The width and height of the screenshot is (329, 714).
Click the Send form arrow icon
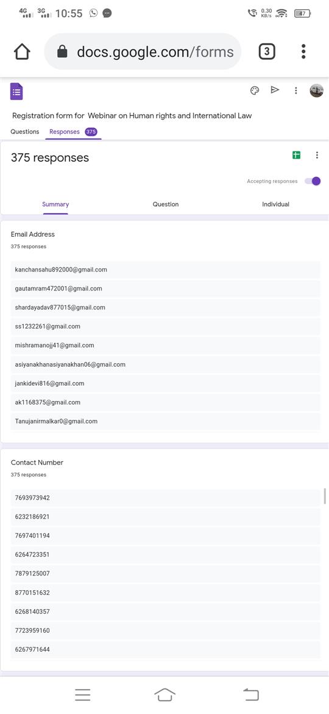[x=275, y=90]
